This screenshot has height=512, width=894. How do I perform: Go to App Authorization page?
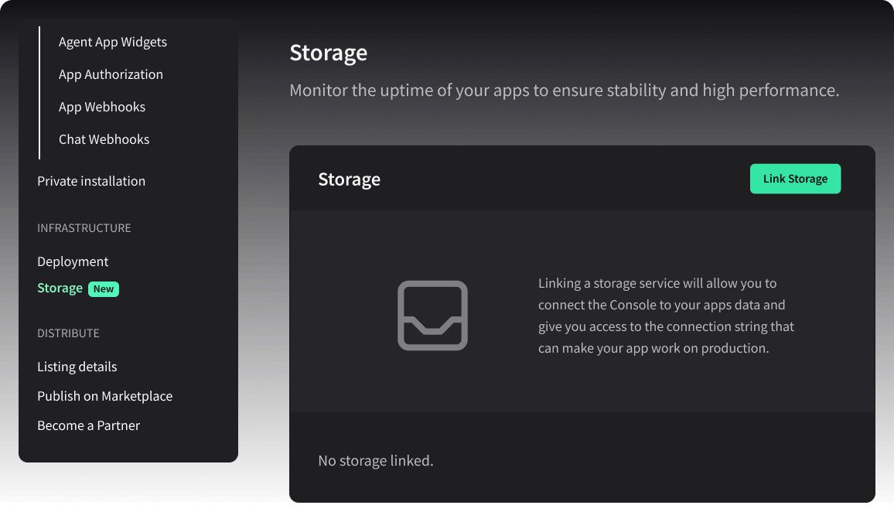pyautogui.click(x=111, y=74)
